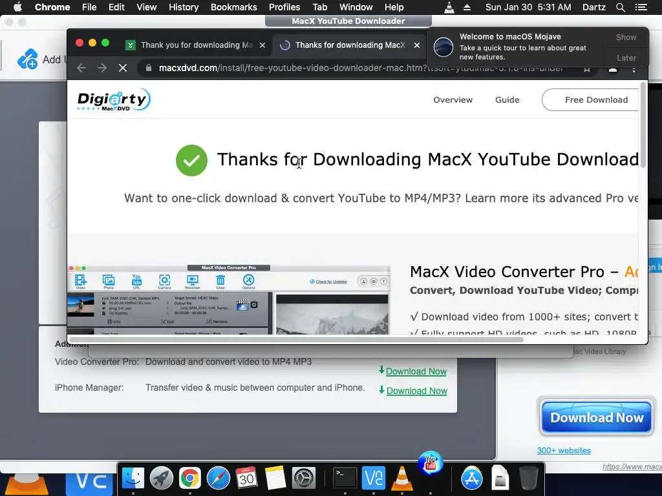Screen dimensions: 662x496
Task: Open VLC cone icon in the Dock
Action: 402,479
